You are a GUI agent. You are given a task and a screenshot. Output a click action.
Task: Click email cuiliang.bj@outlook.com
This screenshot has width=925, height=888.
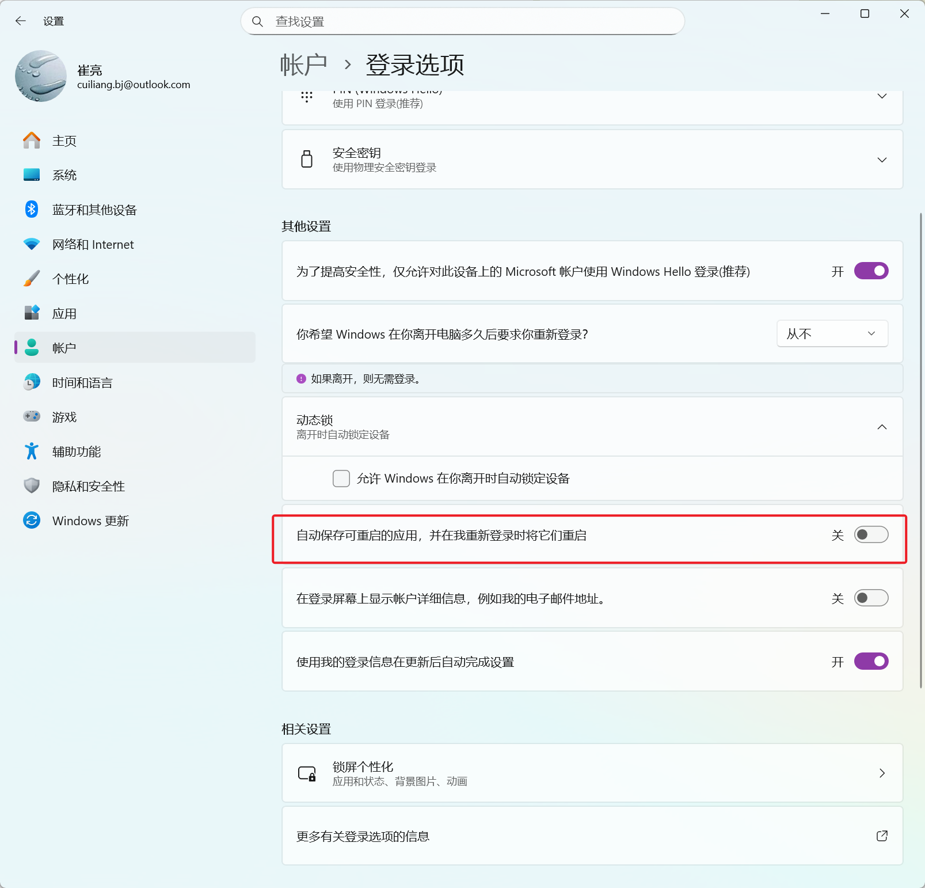pos(134,85)
